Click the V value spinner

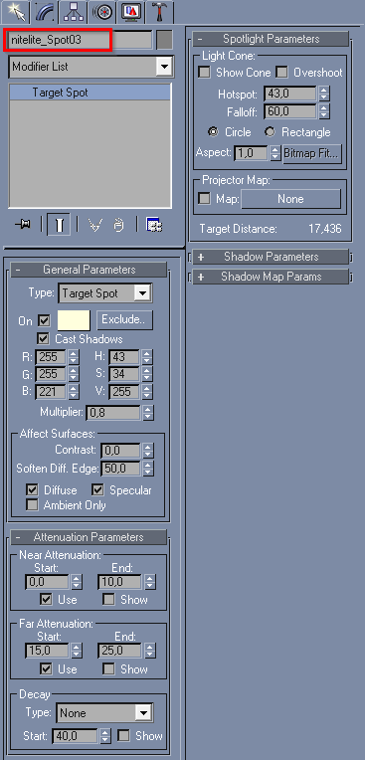click(x=147, y=392)
